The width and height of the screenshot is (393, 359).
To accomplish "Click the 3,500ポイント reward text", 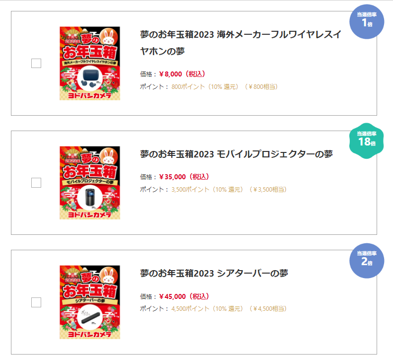I will [x=191, y=189].
